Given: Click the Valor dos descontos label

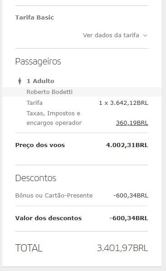Looking at the screenshot, I should (48, 218).
